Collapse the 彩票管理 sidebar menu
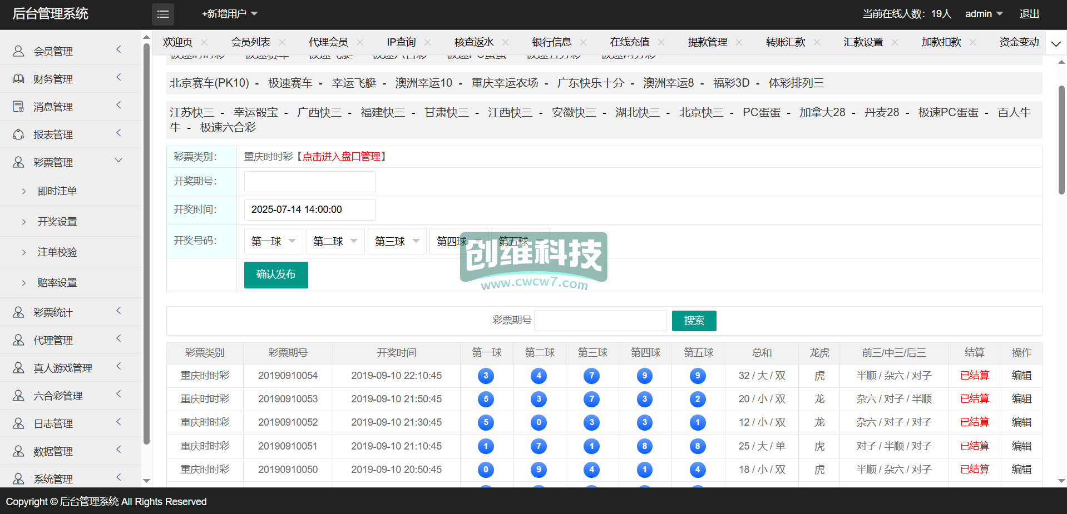Image resolution: width=1067 pixels, height=514 pixels. tap(118, 161)
